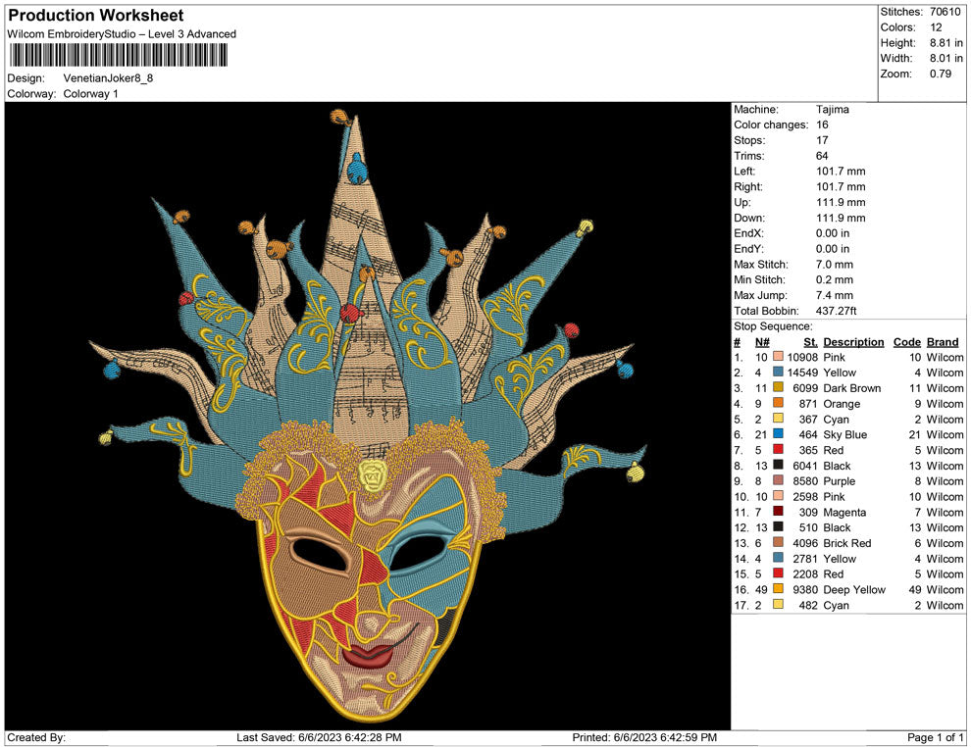This screenshot has width=971, height=747.
Task: Click the Code column header
Action: (907, 342)
